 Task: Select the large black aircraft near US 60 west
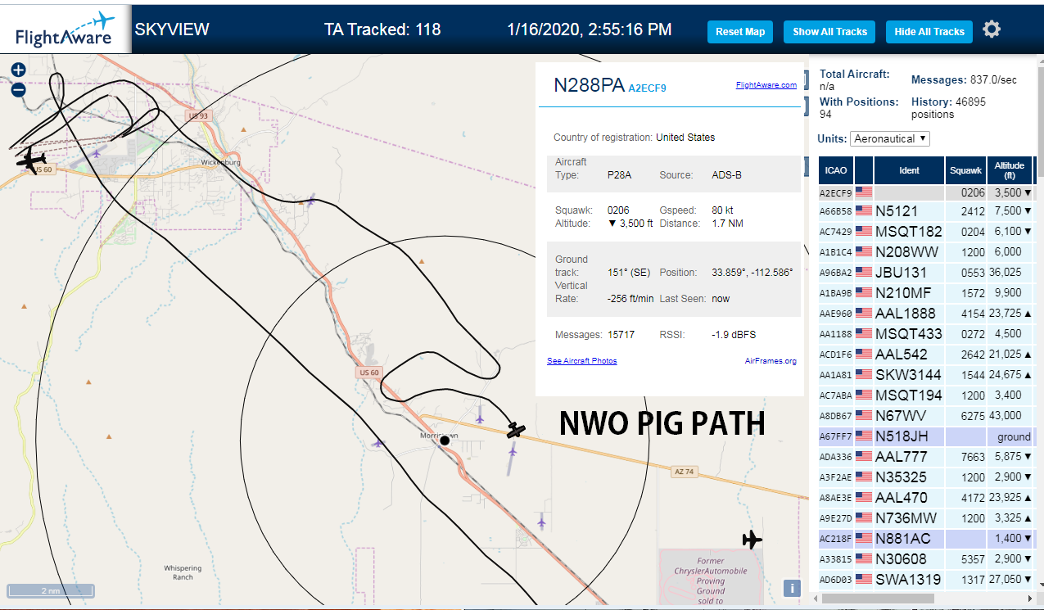click(32, 160)
